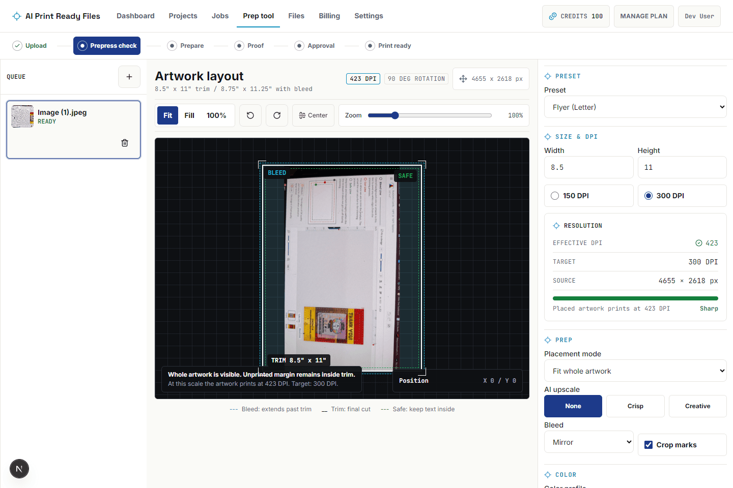This screenshot has height=488, width=733.
Task: Click the green resolution quality bar
Action: (635, 298)
